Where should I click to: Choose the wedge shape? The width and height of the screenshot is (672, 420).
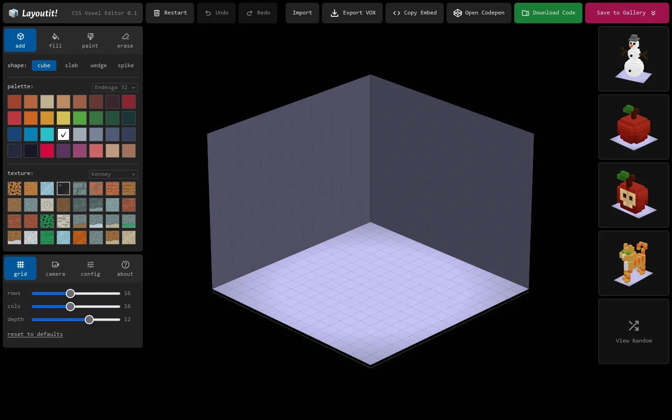[x=98, y=65]
